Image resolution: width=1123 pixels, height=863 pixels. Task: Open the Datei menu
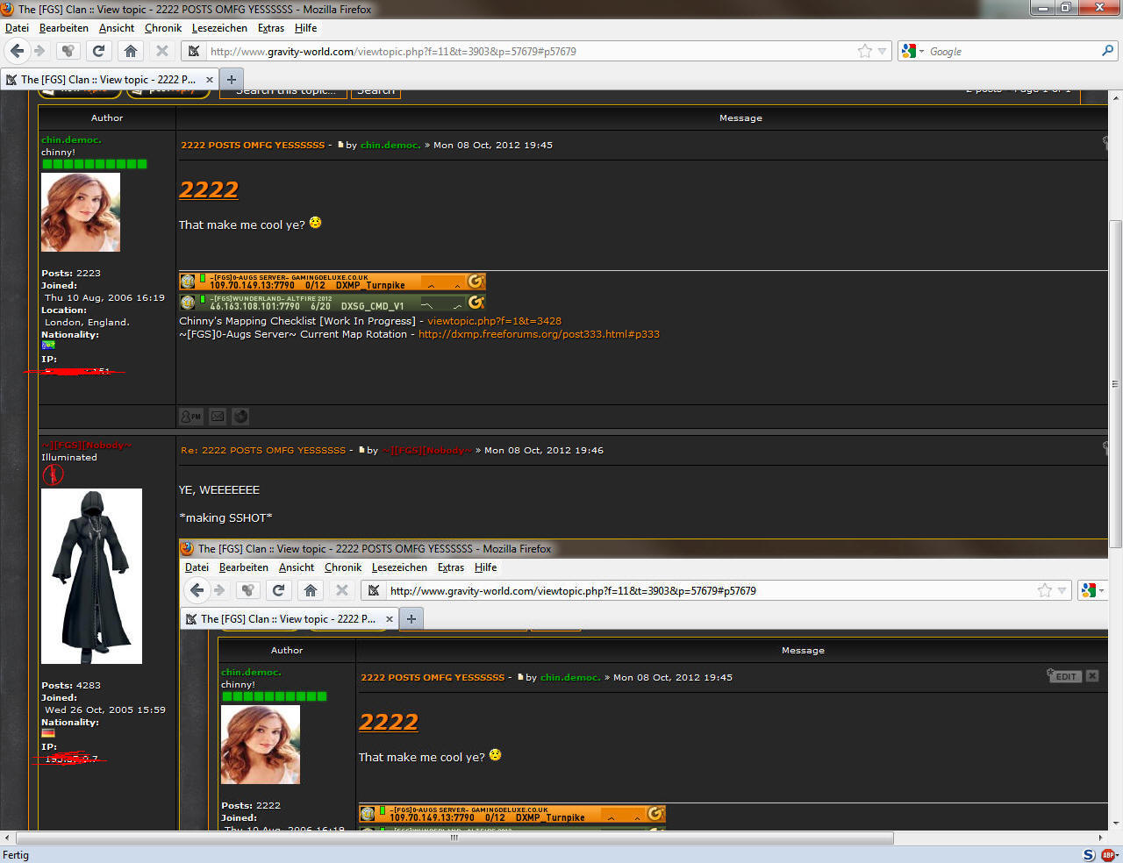pos(17,28)
